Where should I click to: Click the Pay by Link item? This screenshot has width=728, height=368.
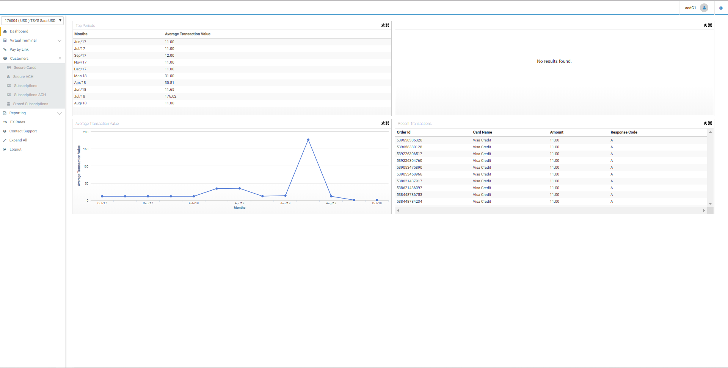tap(19, 50)
